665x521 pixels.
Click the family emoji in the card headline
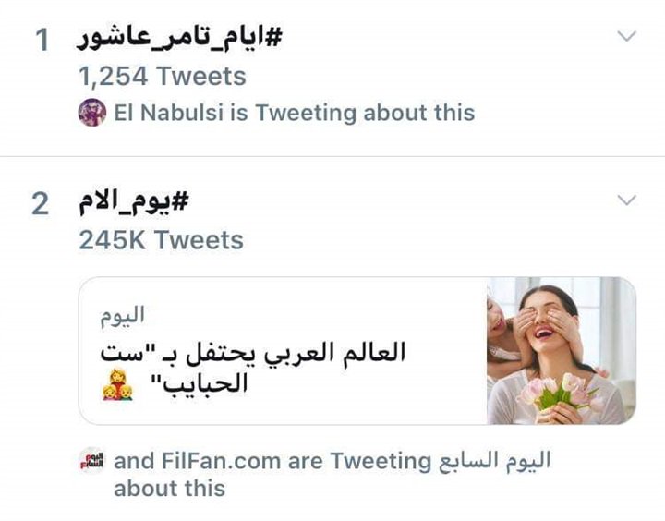click(x=118, y=385)
